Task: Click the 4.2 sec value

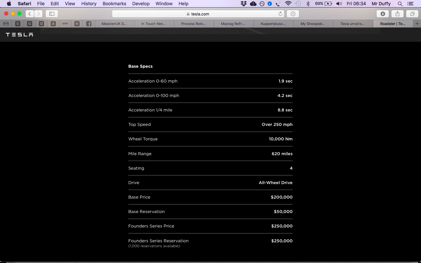Action: point(285,96)
